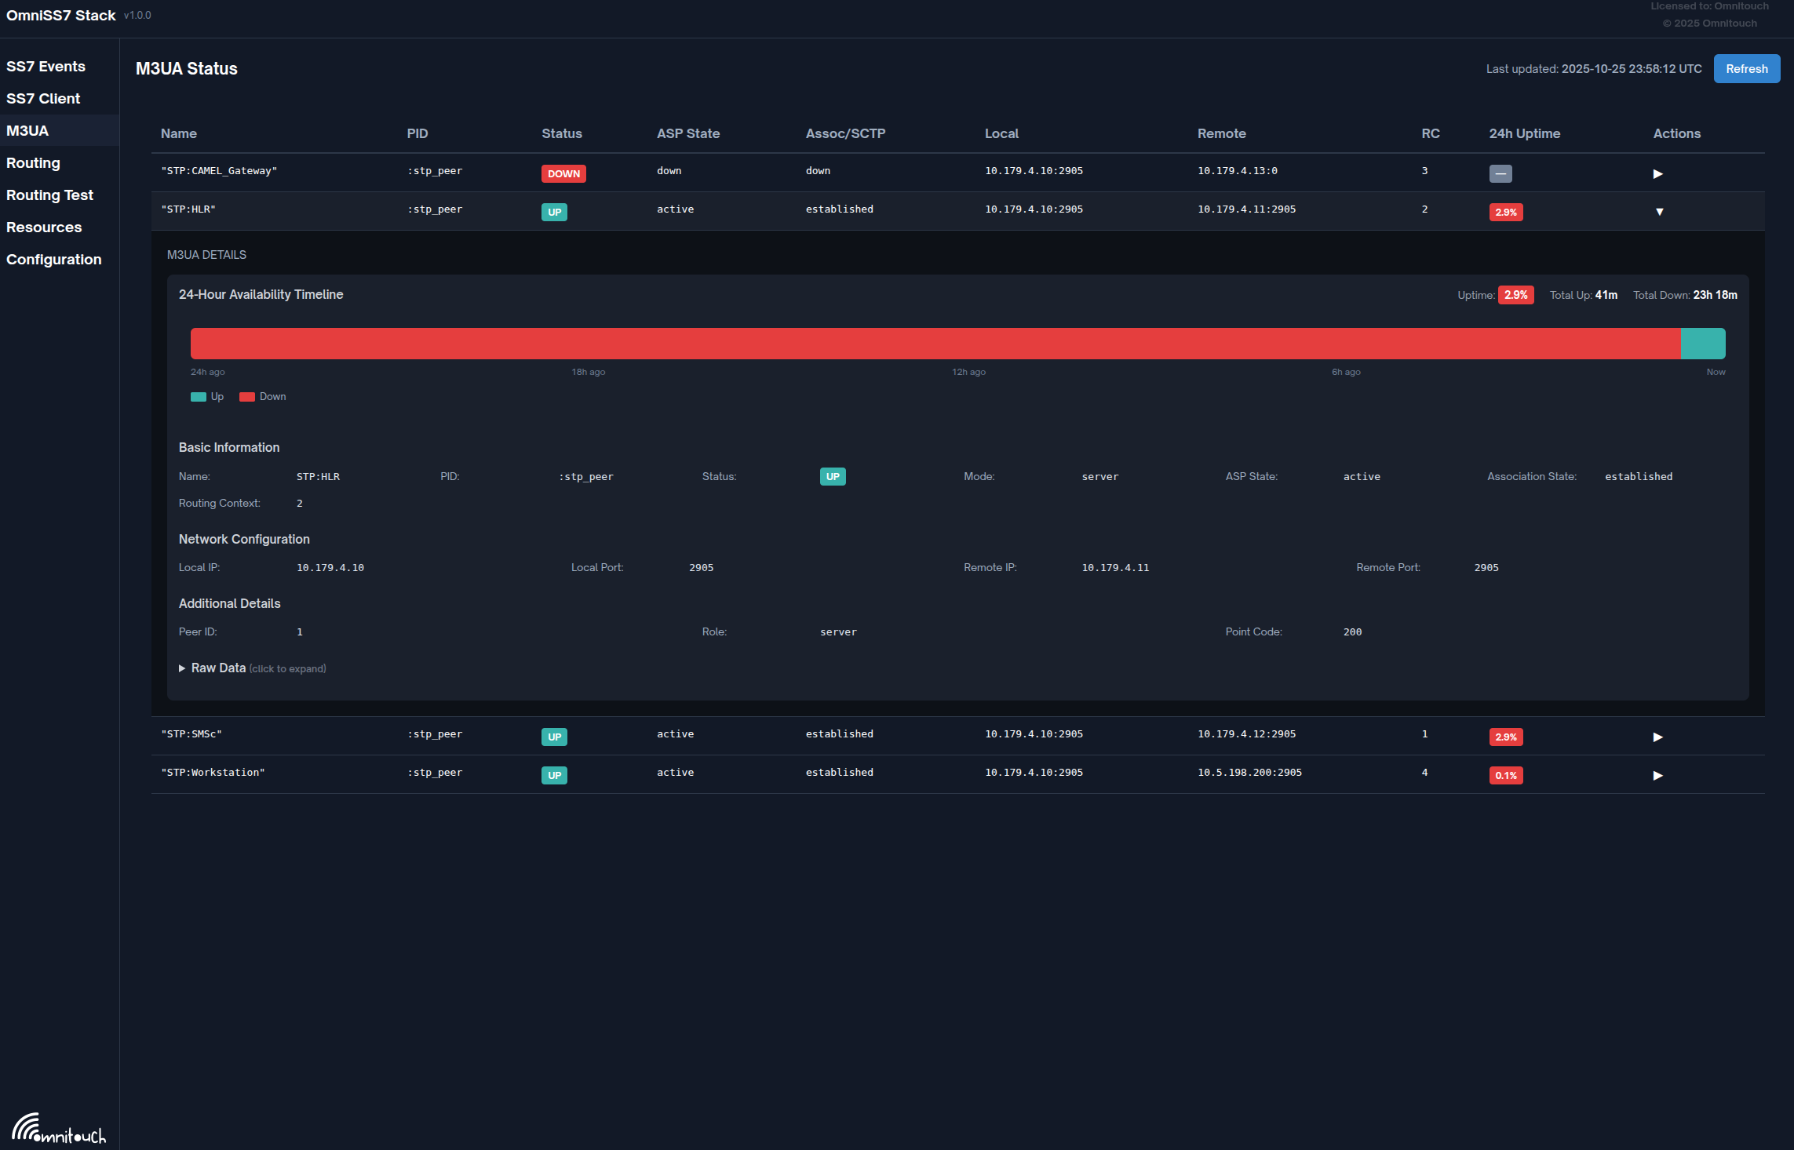Expand the Raw Data section
1794x1150 pixels.
pyautogui.click(x=218, y=668)
